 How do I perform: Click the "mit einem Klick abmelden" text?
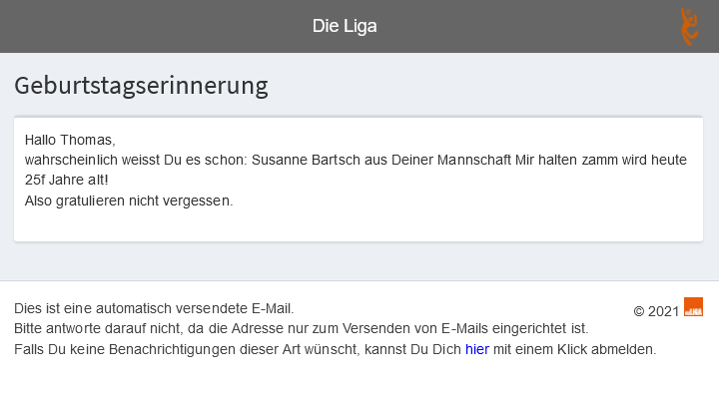tap(574, 349)
